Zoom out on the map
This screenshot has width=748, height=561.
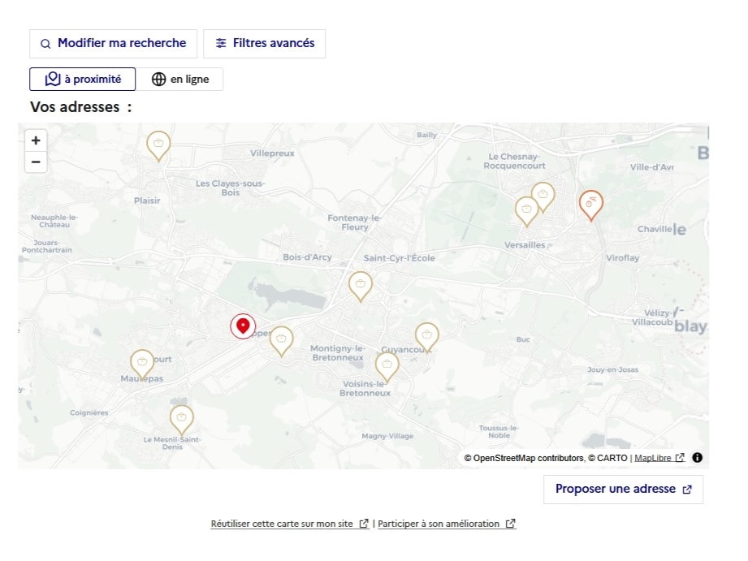[36, 162]
